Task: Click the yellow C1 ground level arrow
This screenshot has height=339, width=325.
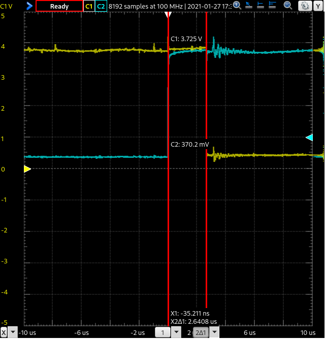Action: pos(27,169)
